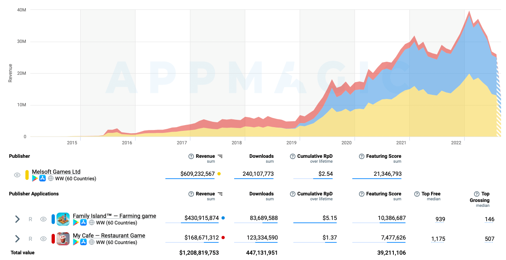The height and width of the screenshot is (260, 506).
Task: Toggle eye icon for My Cafe row
Action: (x=43, y=239)
